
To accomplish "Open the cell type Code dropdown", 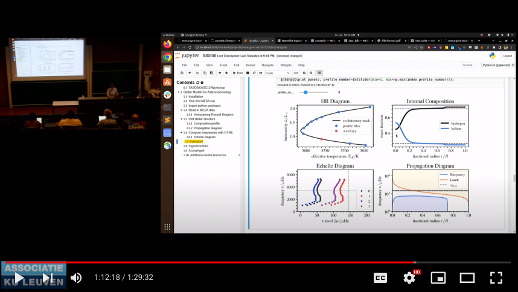I will coord(278,73).
